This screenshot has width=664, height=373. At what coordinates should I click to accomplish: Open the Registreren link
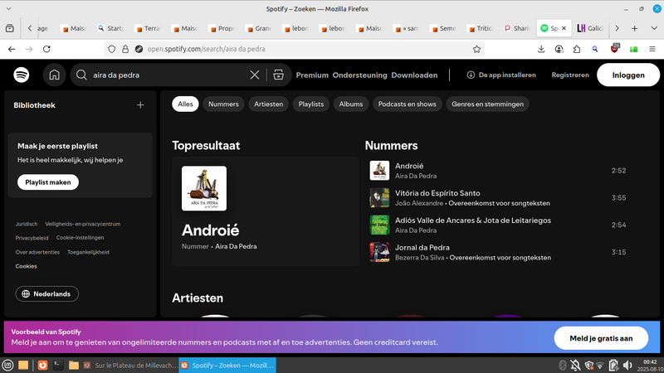click(x=570, y=75)
